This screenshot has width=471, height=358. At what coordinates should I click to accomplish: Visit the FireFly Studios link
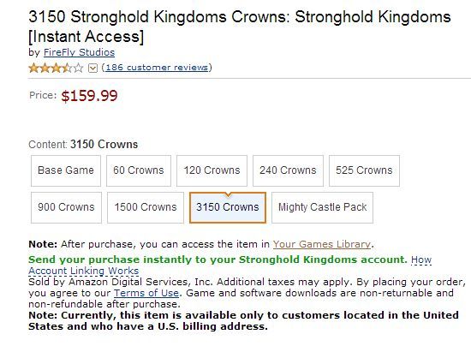[79, 52]
